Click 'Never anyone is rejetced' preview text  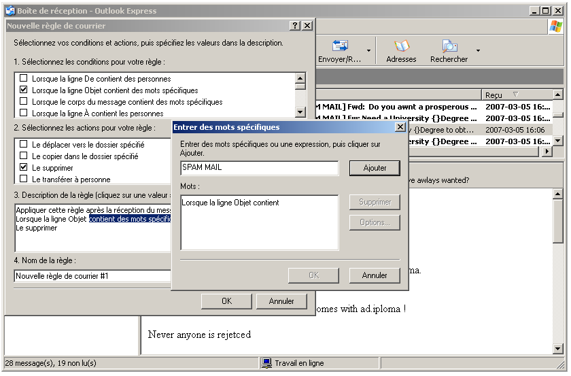200,335
